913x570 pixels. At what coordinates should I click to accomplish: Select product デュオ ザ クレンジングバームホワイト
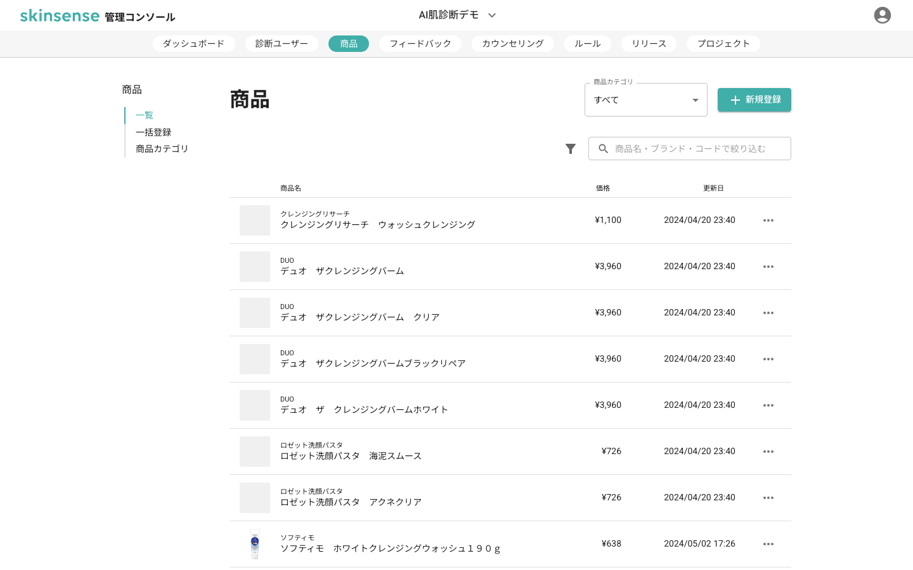tap(365, 410)
